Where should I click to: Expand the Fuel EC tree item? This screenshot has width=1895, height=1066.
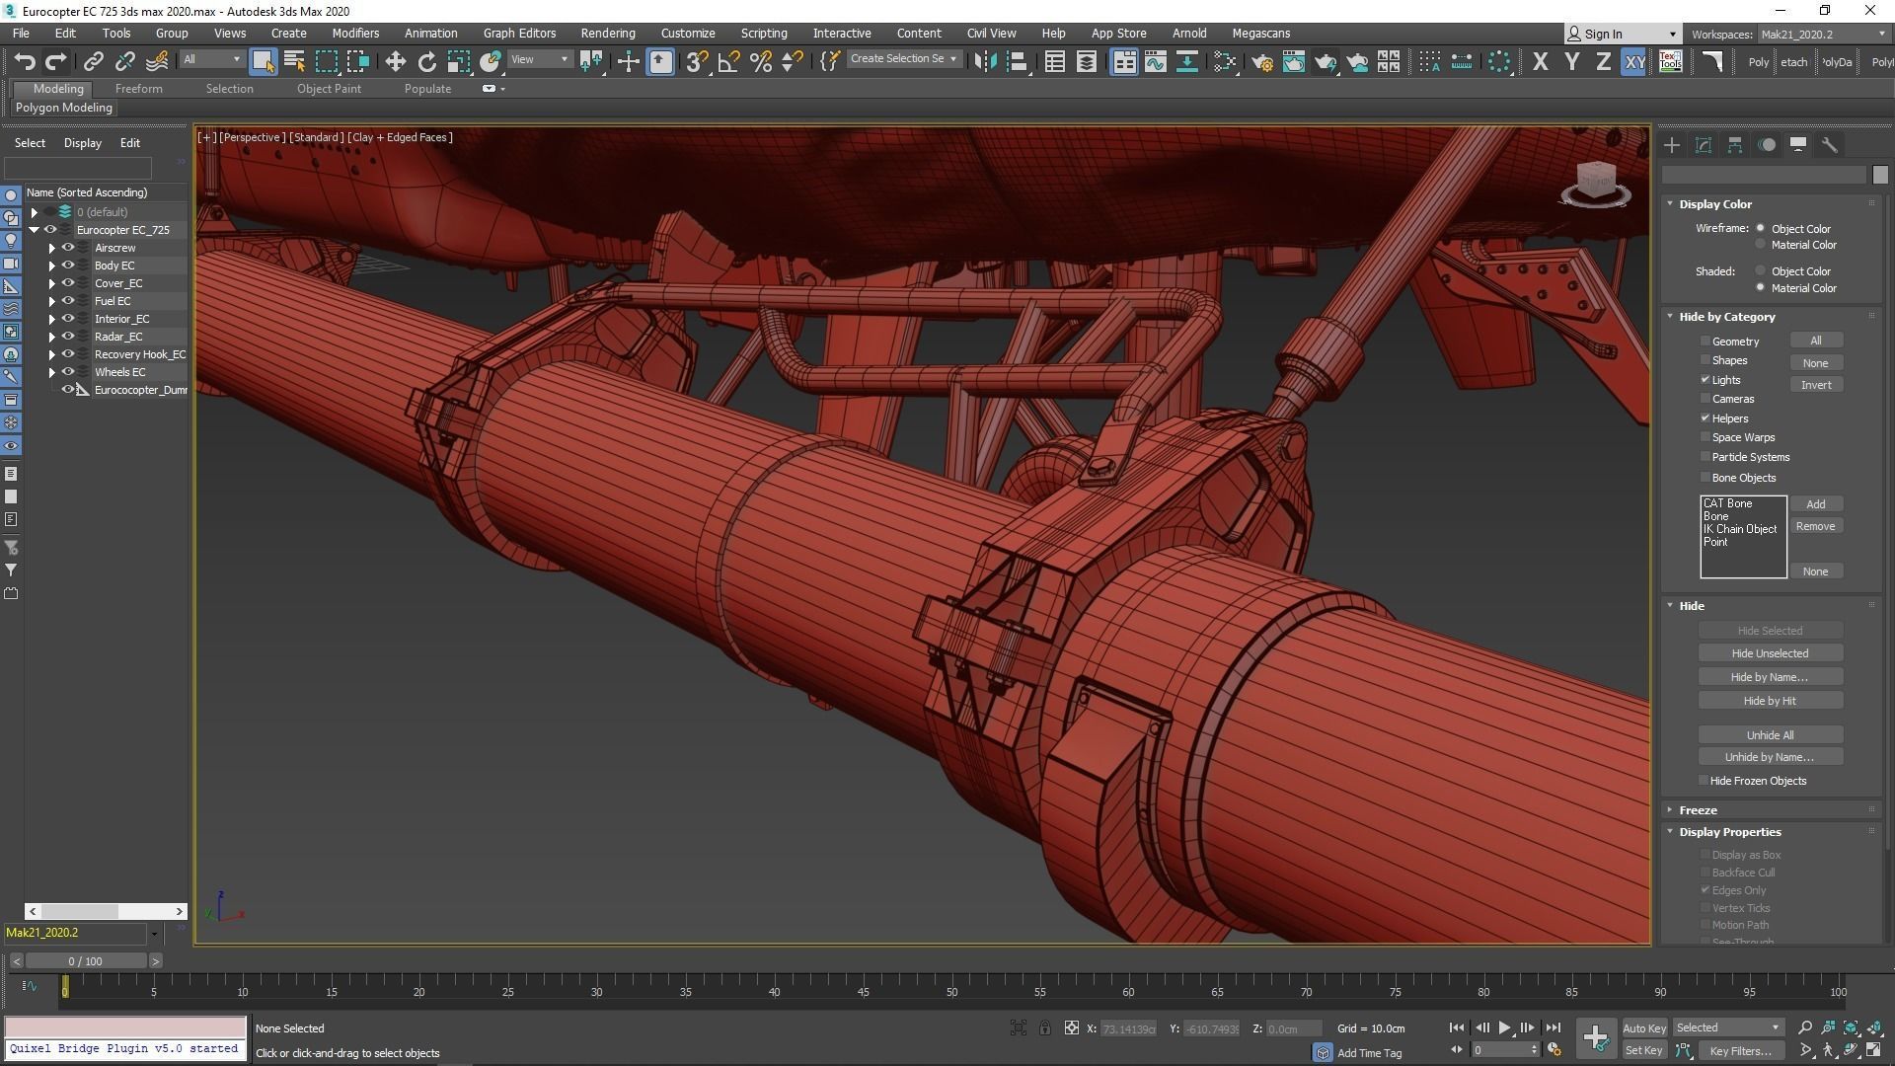click(52, 301)
